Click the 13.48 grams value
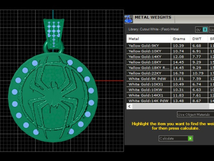This screenshot has width=214, height=161. 178,101
